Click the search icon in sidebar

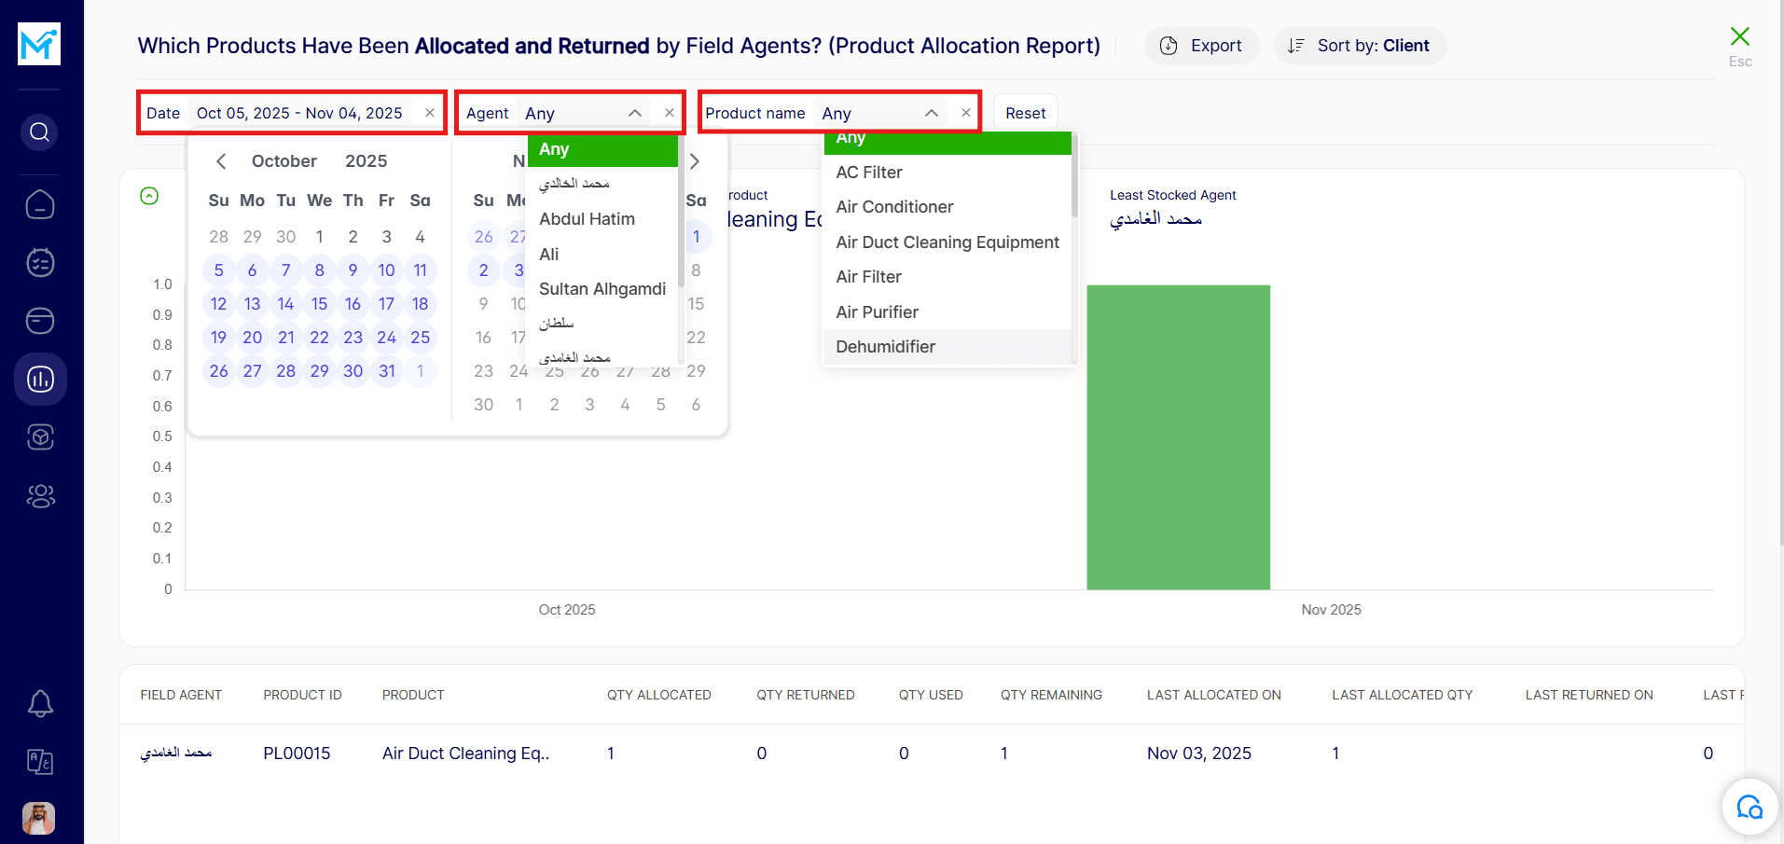[39, 132]
